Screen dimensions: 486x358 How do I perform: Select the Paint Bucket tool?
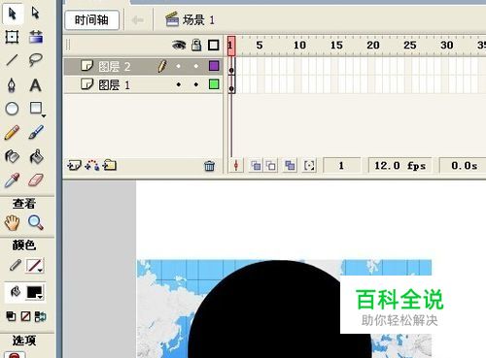click(36, 156)
